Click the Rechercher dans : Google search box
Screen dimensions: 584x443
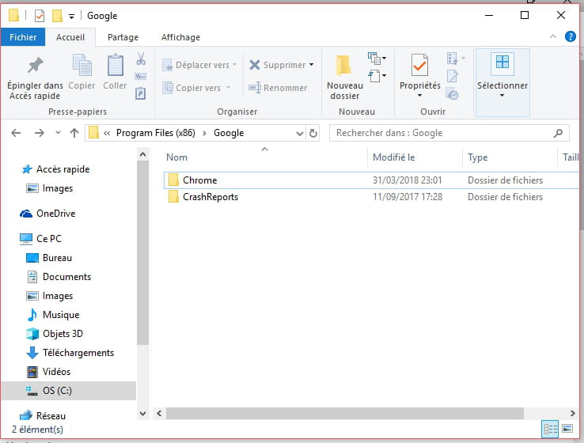point(449,133)
